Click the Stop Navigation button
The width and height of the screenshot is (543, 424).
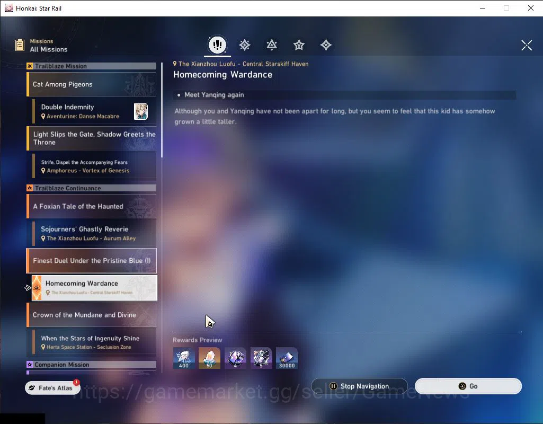359,386
